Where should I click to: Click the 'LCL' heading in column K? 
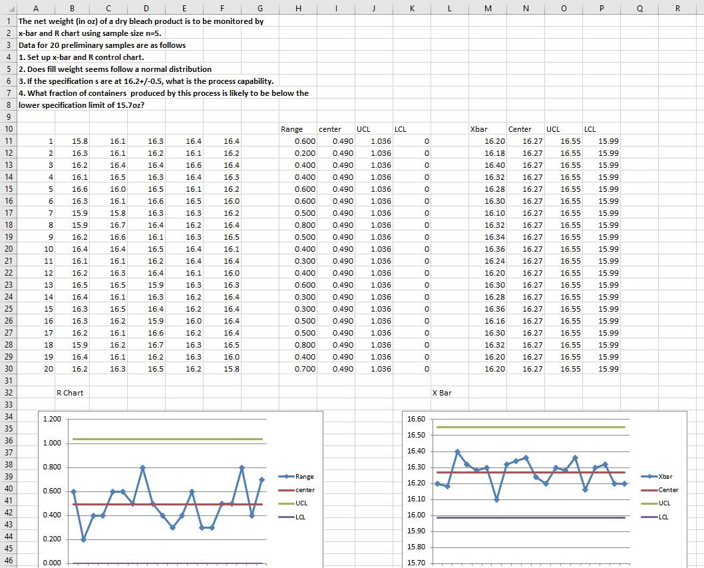tap(412, 129)
